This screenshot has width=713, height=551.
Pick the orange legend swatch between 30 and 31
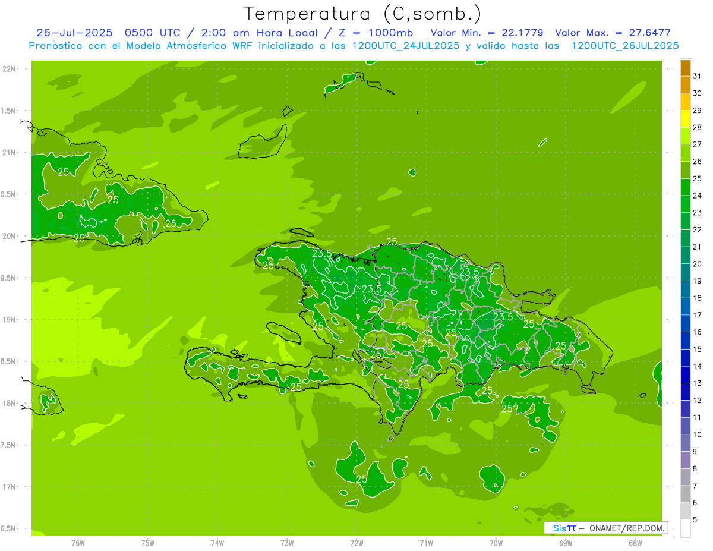point(685,85)
